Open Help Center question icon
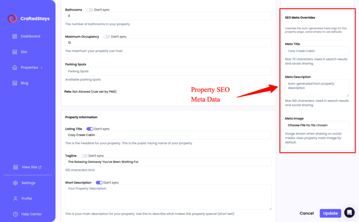 tap(15, 214)
